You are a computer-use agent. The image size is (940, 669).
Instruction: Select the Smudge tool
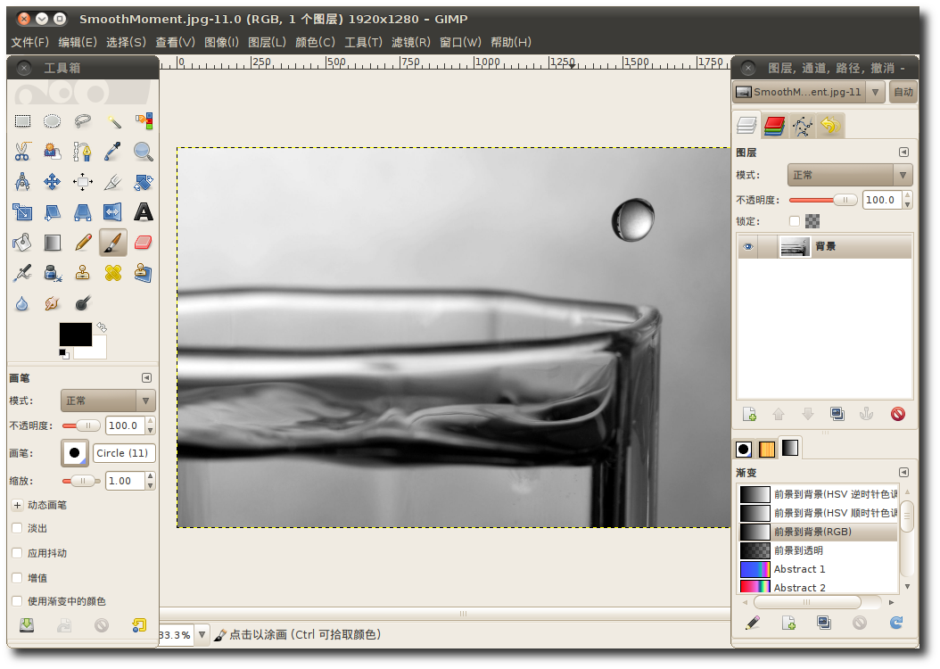pos(52,304)
